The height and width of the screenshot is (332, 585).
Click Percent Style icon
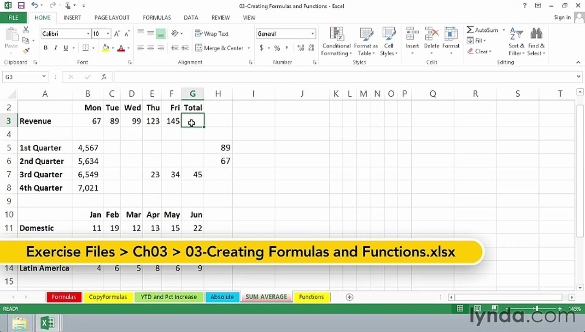[277, 48]
